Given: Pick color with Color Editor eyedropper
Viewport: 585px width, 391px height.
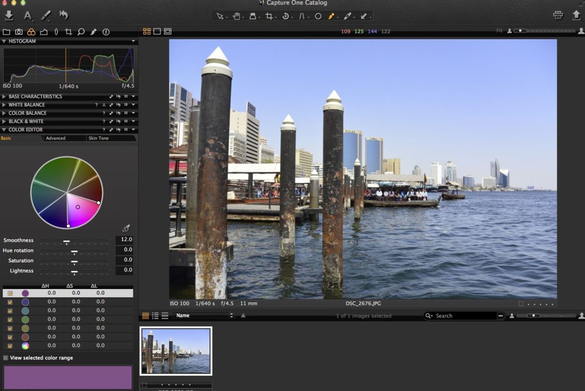Looking at the screenshot, I should [126, 228].
